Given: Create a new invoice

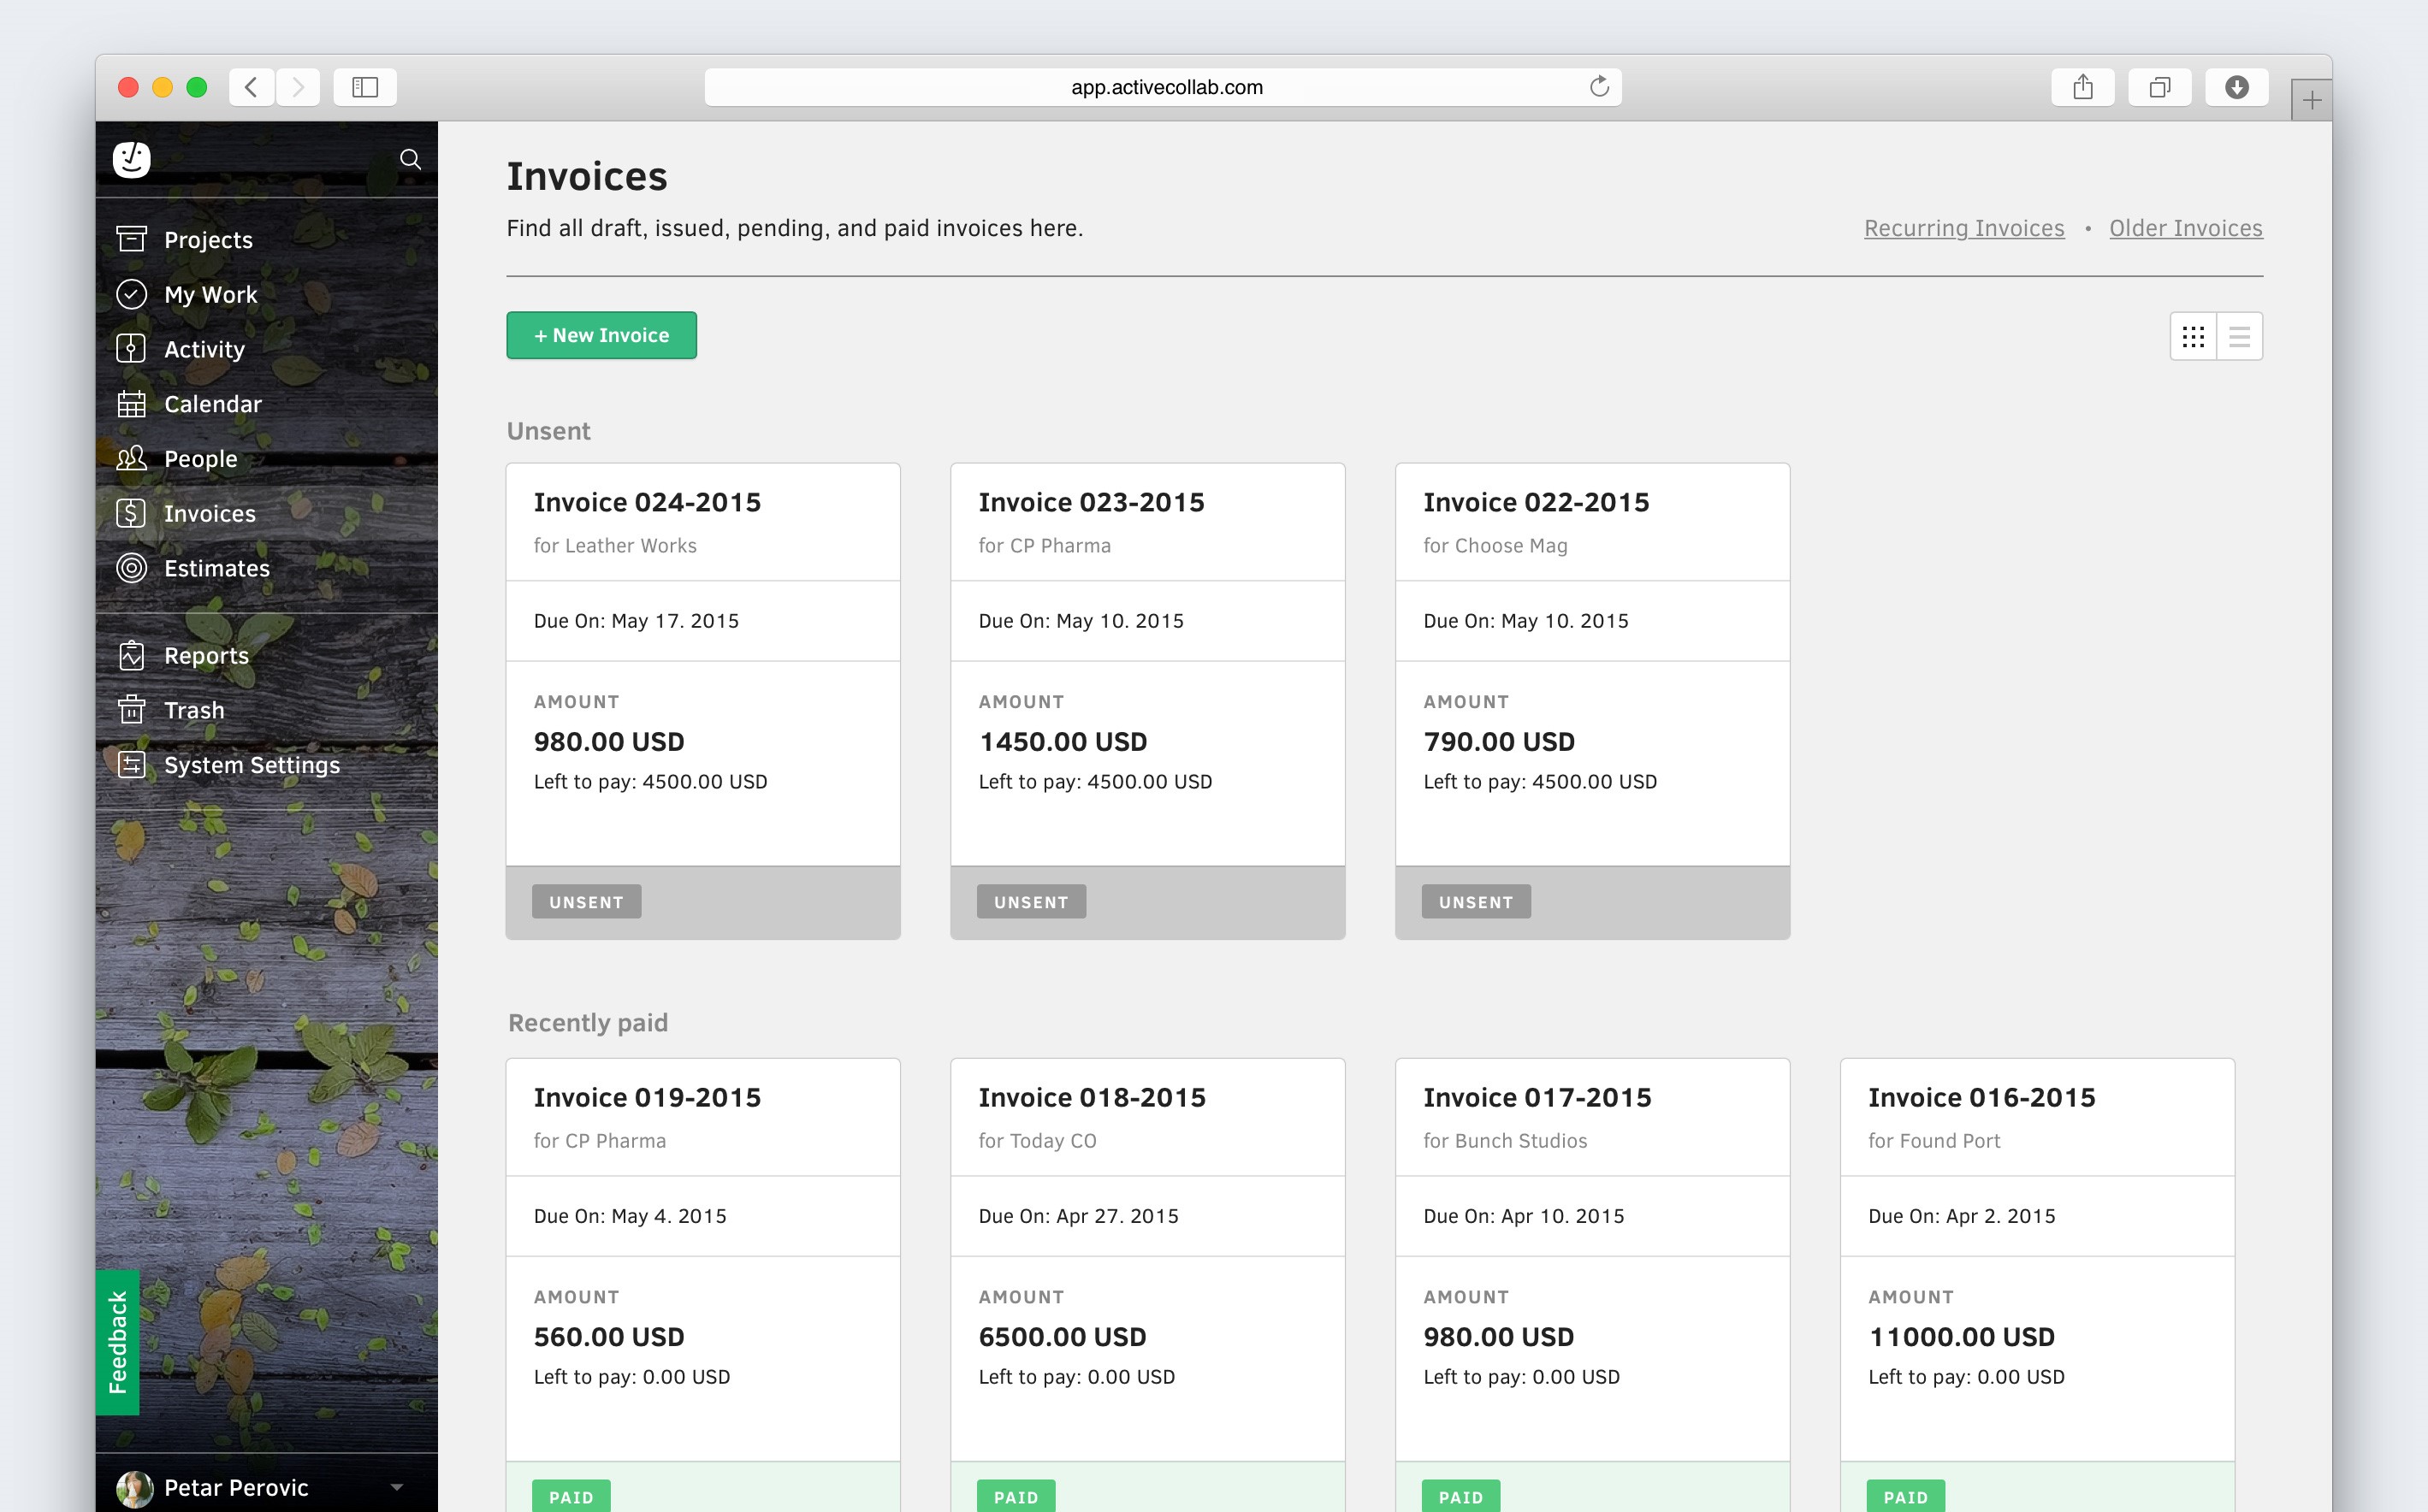Looking at the screenshot, I should tap(601, 335).
